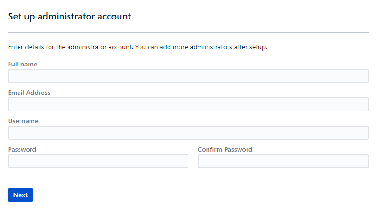Click the divider line above Next button
The height and width of the screenshot is (213, 377).
(x=188, y=178)
